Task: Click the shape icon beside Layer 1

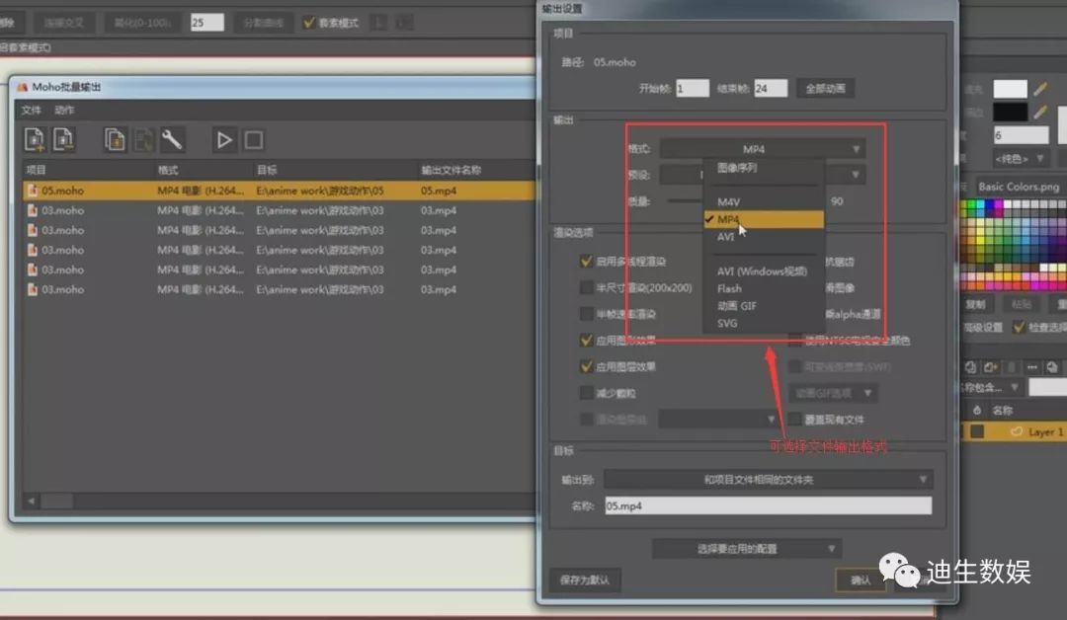Action: (1017, 431)
